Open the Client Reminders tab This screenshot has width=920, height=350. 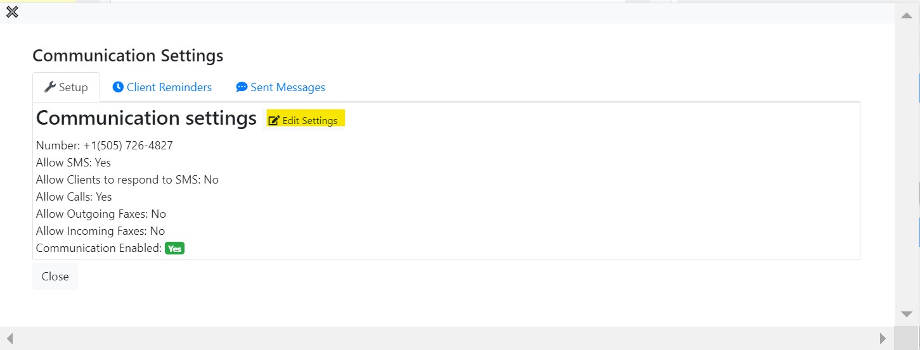coord(162,87)
